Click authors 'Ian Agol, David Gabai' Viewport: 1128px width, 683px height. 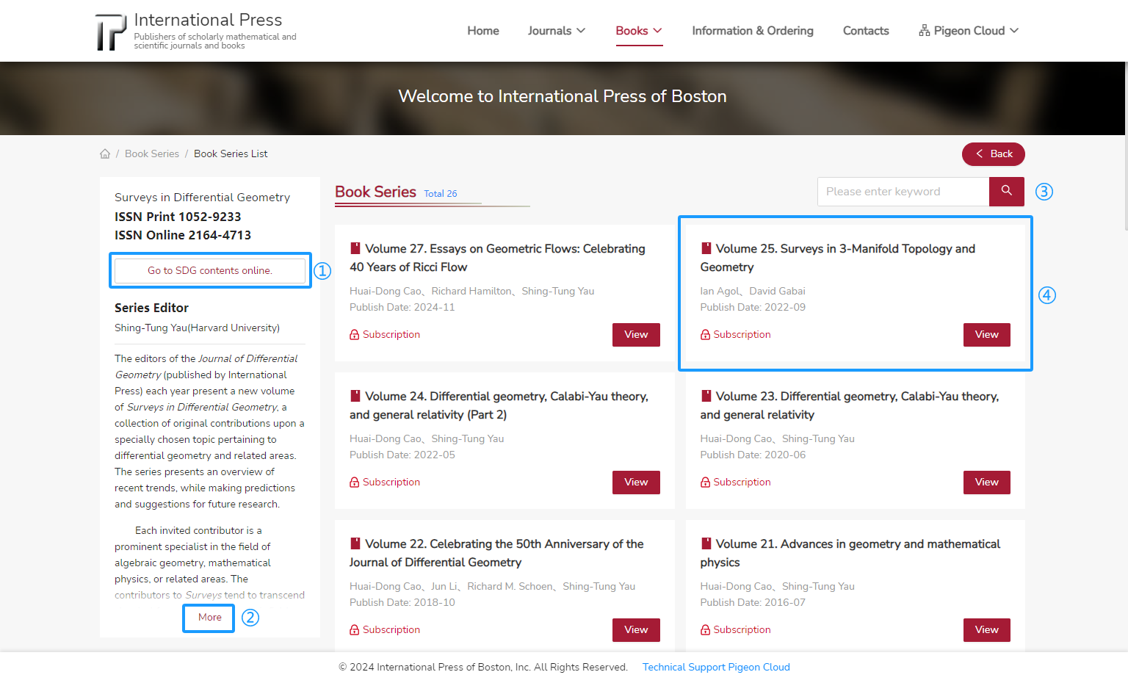pos(753,291)
